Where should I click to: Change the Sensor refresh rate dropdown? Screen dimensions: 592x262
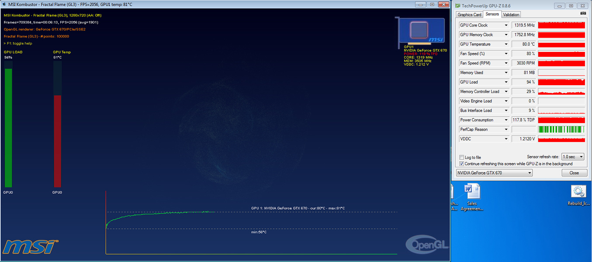coord(573,157)
